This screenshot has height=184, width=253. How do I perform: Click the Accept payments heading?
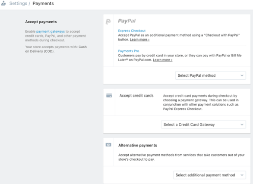41,22
